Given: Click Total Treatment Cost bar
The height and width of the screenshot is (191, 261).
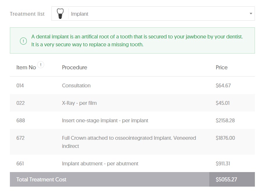Looking at the screenshot, I should pos(132,179).
